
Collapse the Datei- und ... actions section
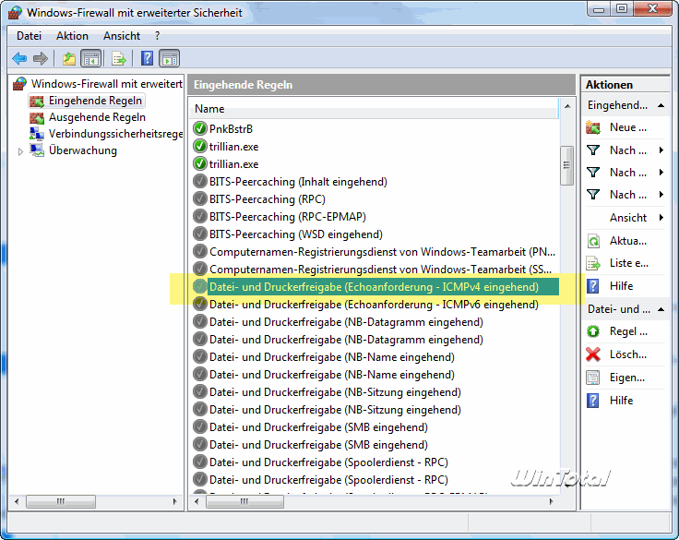[661, 309]
